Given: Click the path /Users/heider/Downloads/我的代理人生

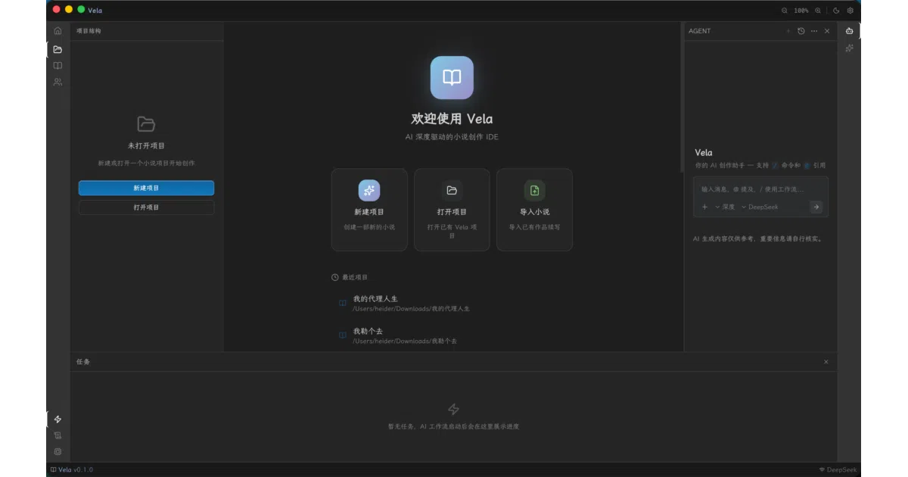Looking at the screenshot, I should click(411, 309).
